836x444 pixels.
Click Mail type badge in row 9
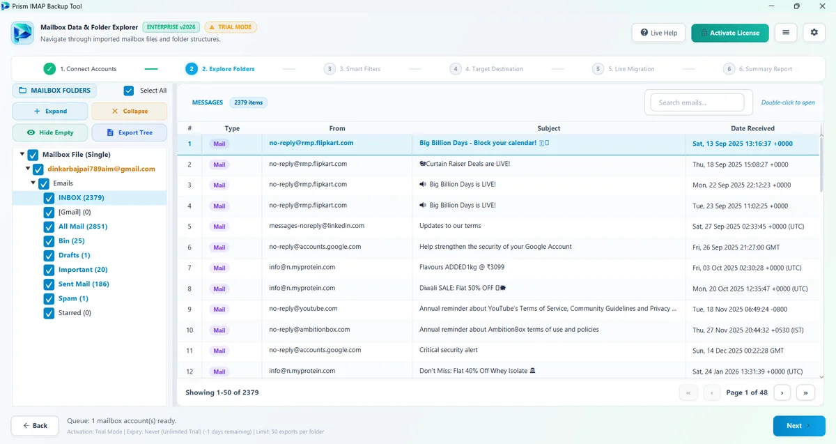tap(219, 309)
